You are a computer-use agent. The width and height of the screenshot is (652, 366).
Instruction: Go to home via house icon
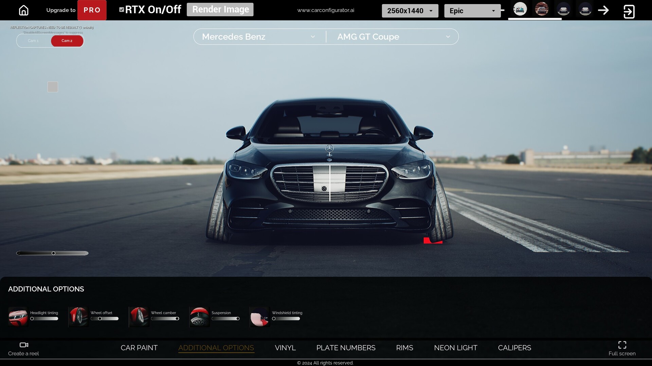(x=23, y=10)
